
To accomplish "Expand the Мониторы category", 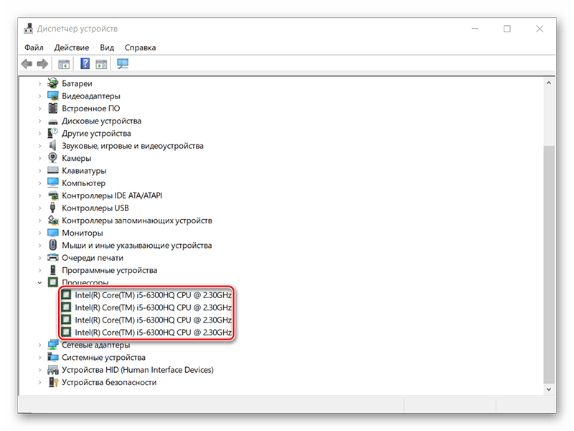I will point(40,233).
